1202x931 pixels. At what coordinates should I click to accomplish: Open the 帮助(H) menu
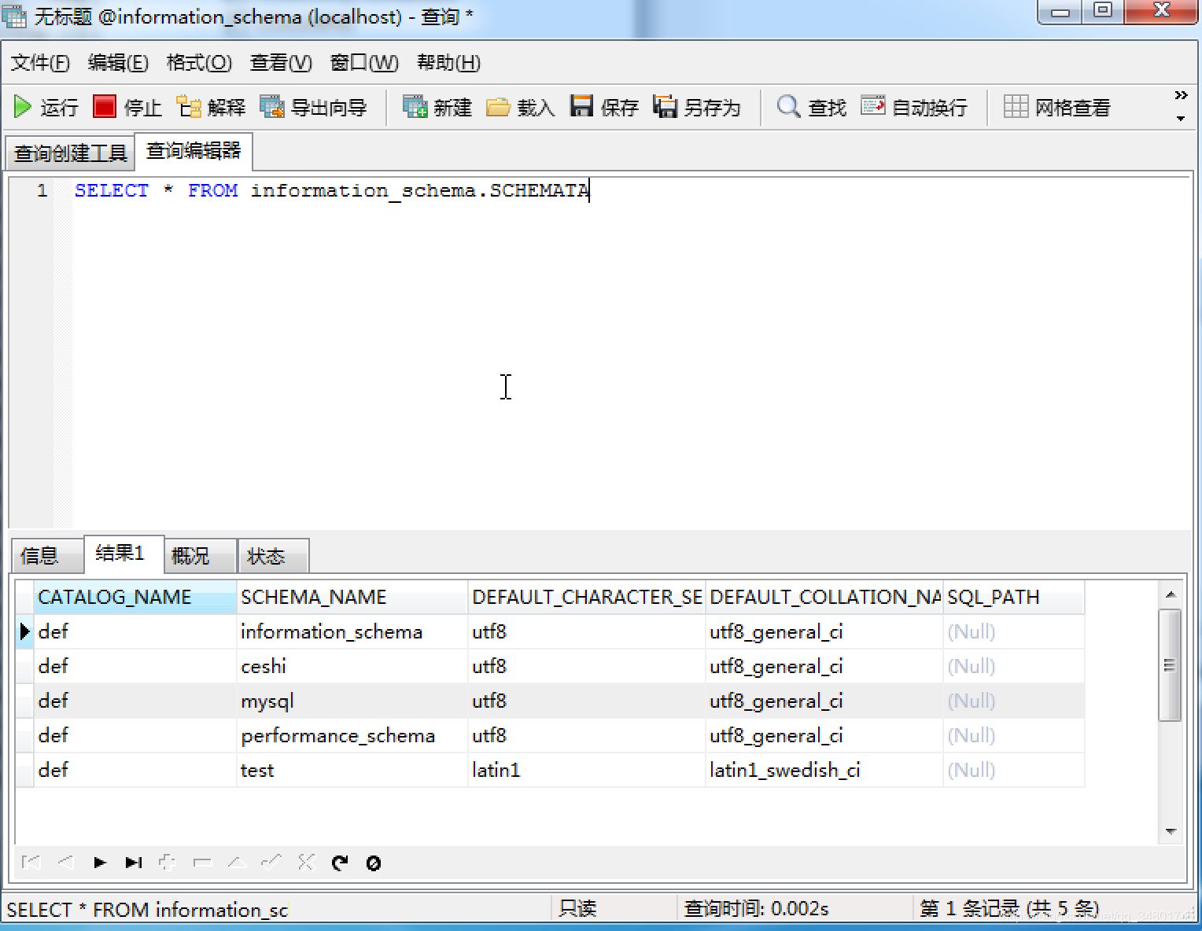448,63
